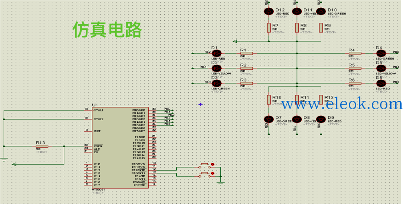Select the U1 microcontroller chip body
The height and width of the screenshot is (206, 403).
click(x=120, y=148)
